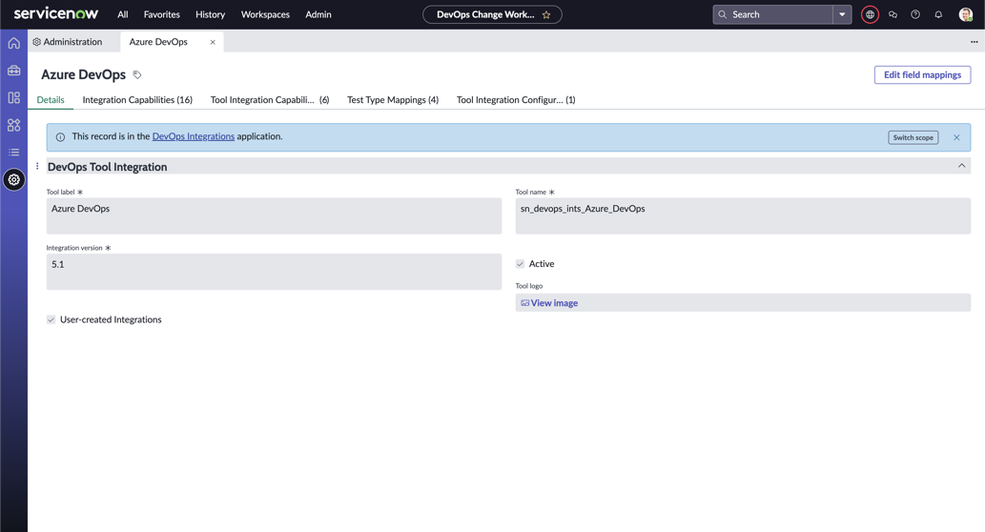985x532 pixels.
Task: Dismiss the scope info banner
Action: pos(956,137)
